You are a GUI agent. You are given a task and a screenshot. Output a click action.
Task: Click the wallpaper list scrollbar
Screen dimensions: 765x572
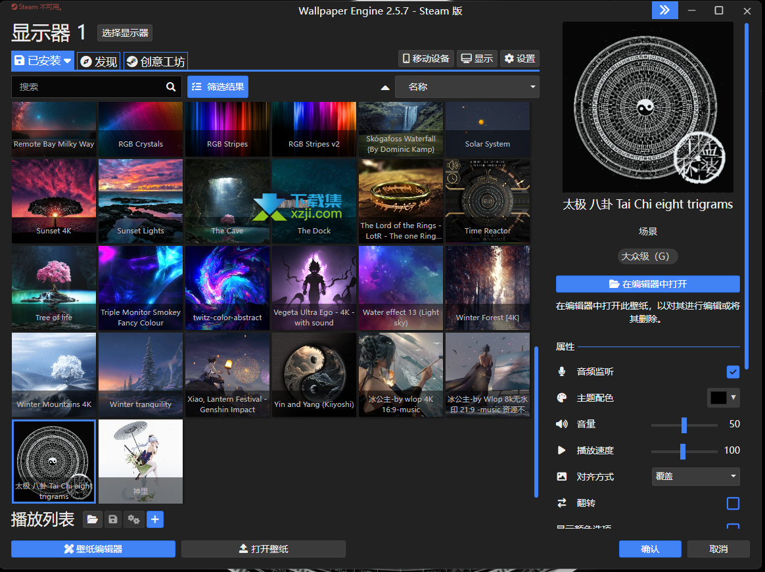[x=536, y=421]
